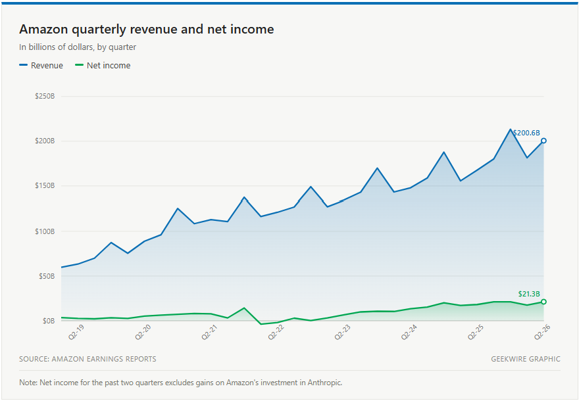Image resolution: width=579 pixels, height=401 pixels.
Task: Click the $100B y-axis label
Action: click(x=45, y=231)
